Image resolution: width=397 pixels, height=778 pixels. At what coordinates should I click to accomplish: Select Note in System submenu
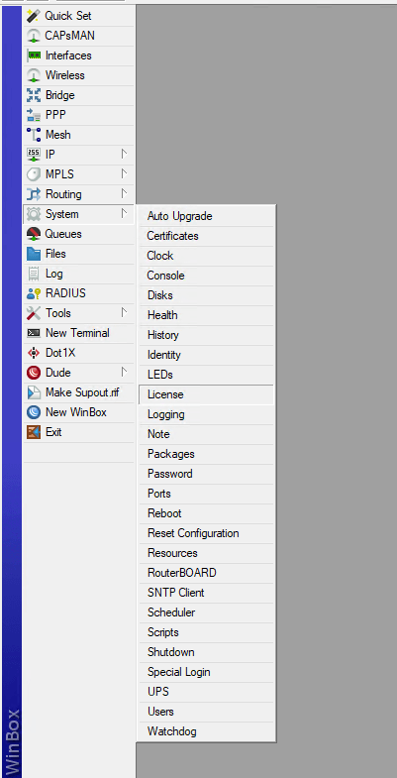206,435
